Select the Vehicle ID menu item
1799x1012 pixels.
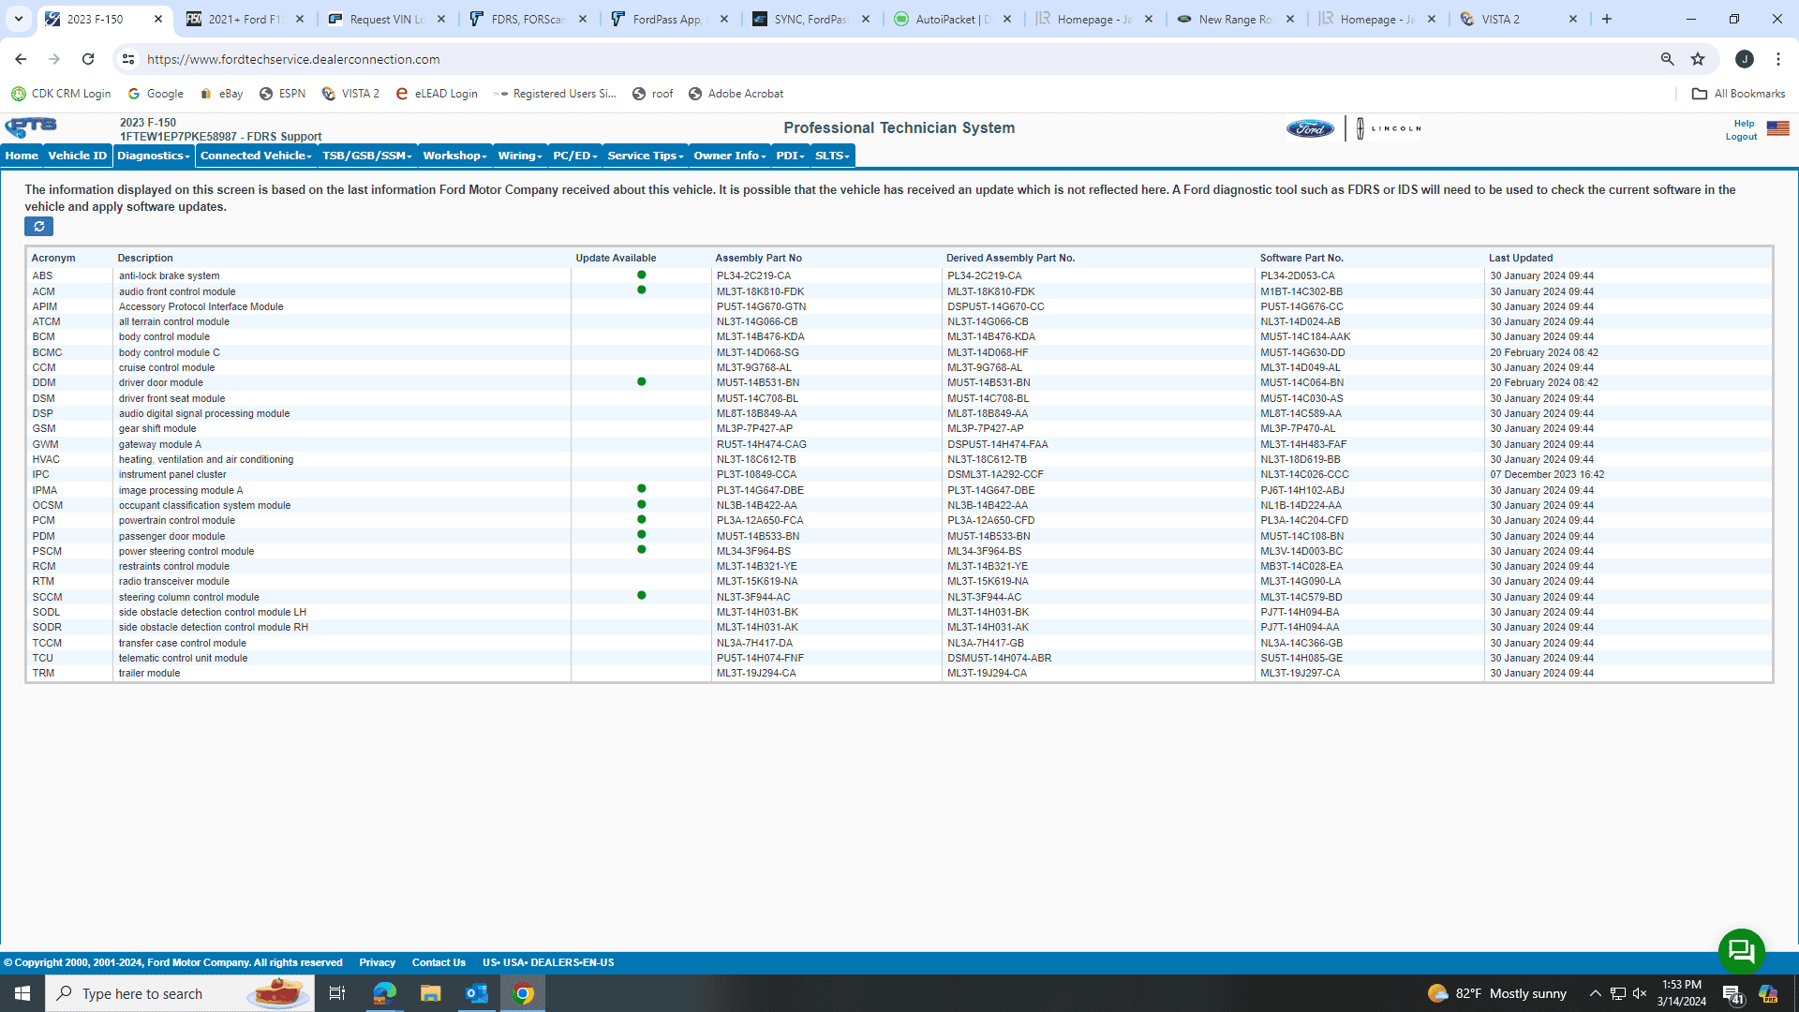pos(77,156)
